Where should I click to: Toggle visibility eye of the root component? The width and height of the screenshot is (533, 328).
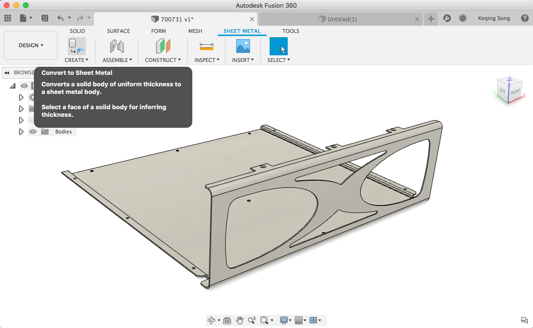click(x=24, y=86)
